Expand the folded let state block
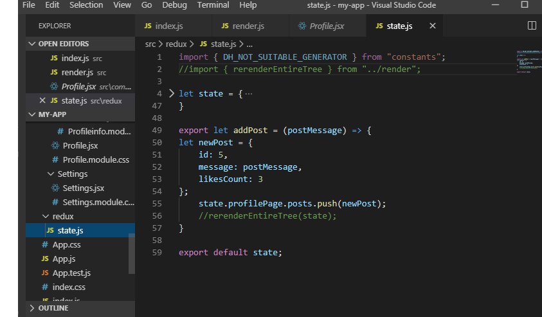The height and width of the screenshot is (317, 542). [x=171, y=93]
